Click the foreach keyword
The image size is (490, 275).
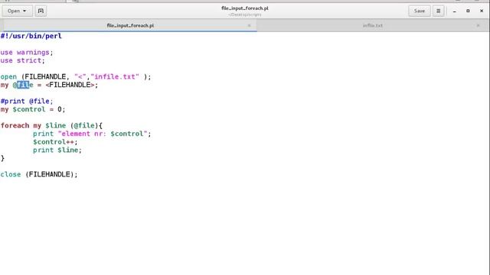pyautogui.click(x=15, y=125)
